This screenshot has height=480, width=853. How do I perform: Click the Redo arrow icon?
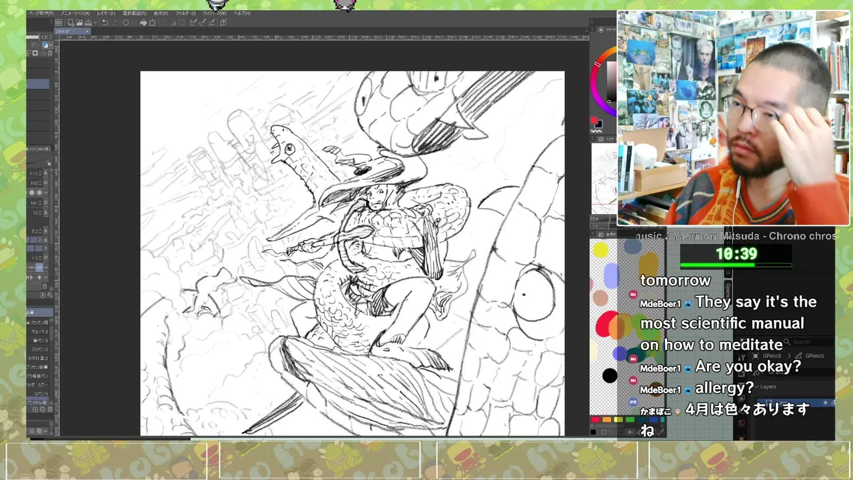click(x=115, y=23)
